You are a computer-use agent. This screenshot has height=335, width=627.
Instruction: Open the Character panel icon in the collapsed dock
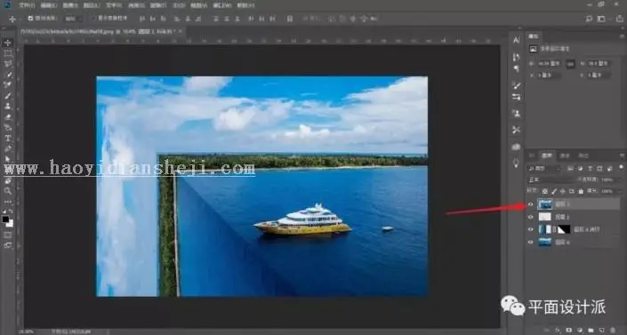[x=516, y=40]
